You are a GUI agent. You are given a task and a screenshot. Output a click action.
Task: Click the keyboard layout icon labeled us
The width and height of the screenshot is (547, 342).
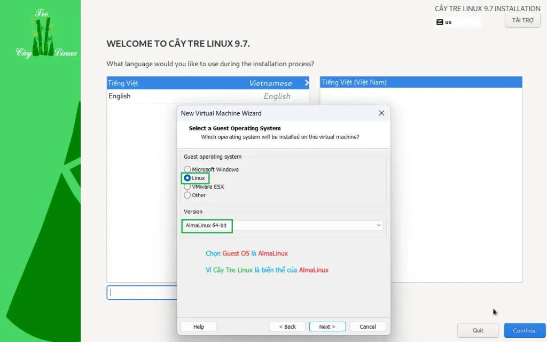tap(440, 22)
